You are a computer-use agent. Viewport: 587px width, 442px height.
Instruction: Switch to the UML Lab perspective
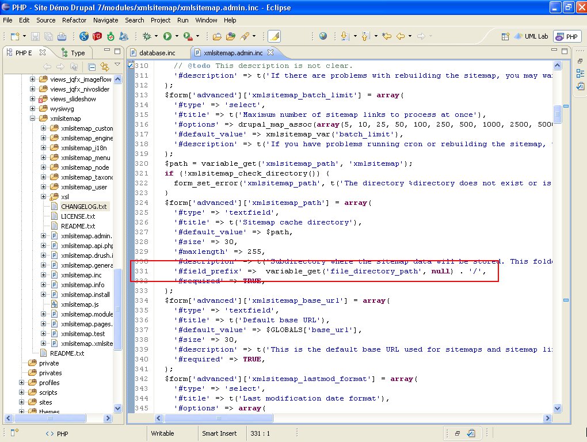tap(532, 36)
